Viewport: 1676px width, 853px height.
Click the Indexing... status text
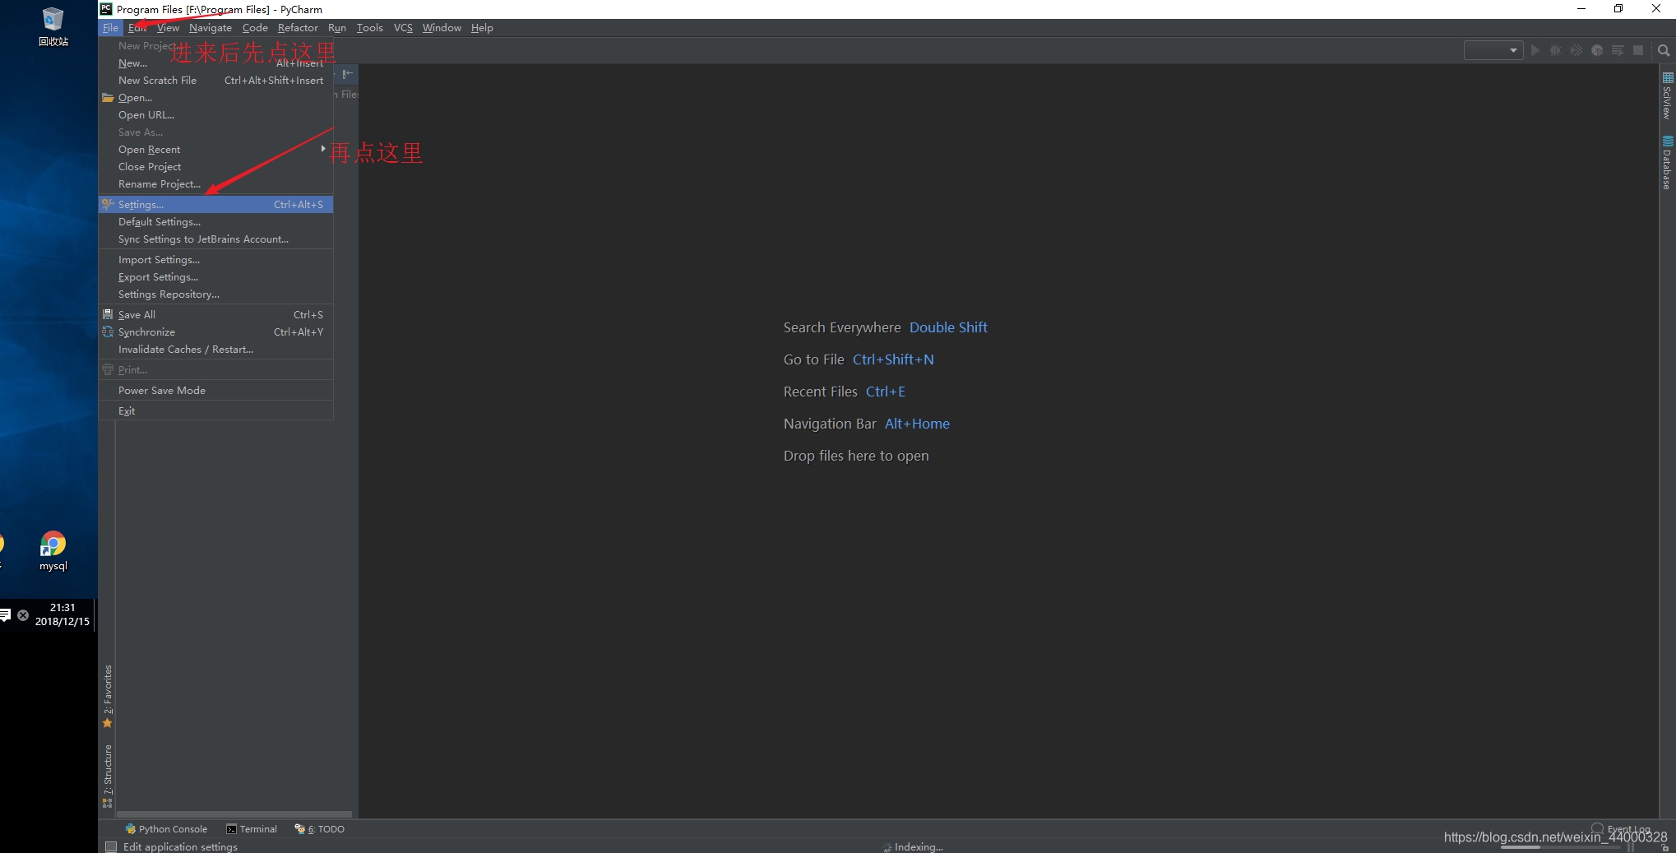point(919,846)
